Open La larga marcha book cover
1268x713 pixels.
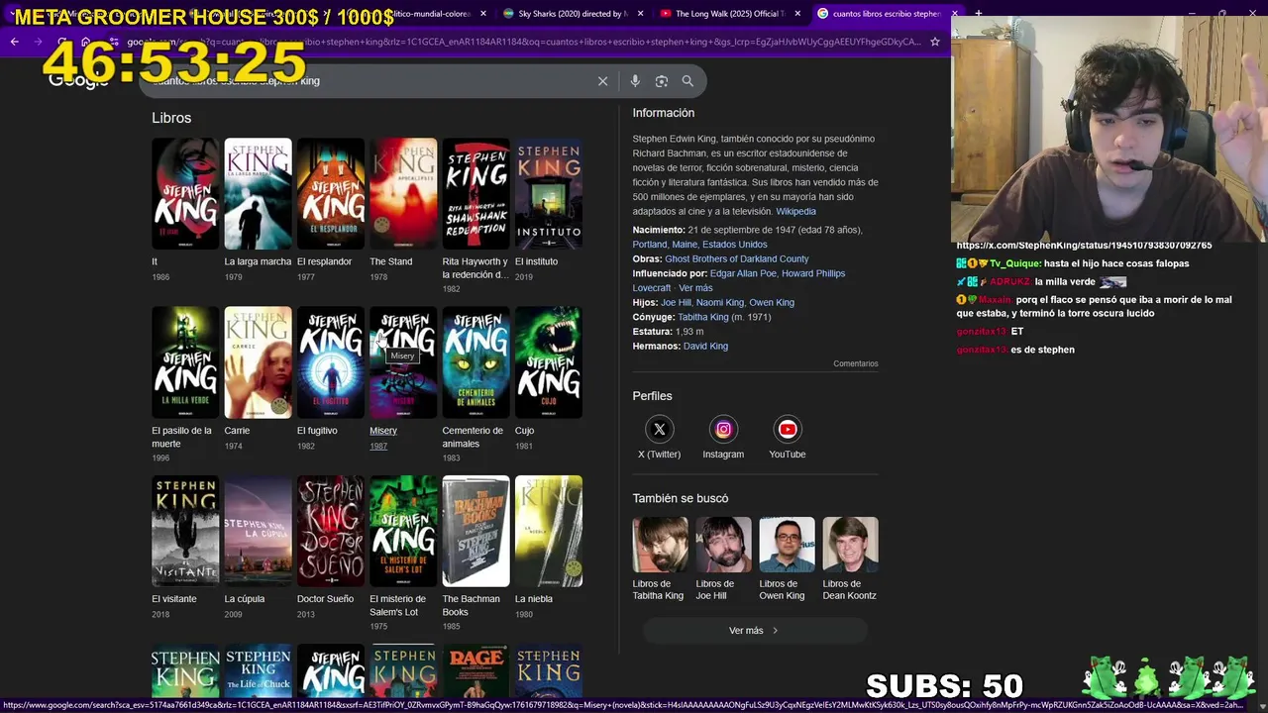tap(258, 193)
